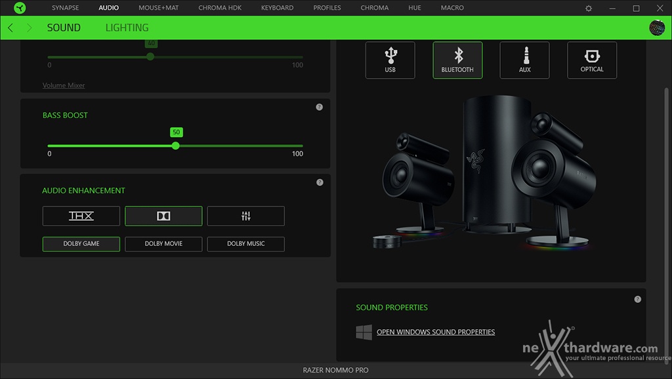Minimize the Synapse window
This screenshot has width=672, height=379.
612,8
